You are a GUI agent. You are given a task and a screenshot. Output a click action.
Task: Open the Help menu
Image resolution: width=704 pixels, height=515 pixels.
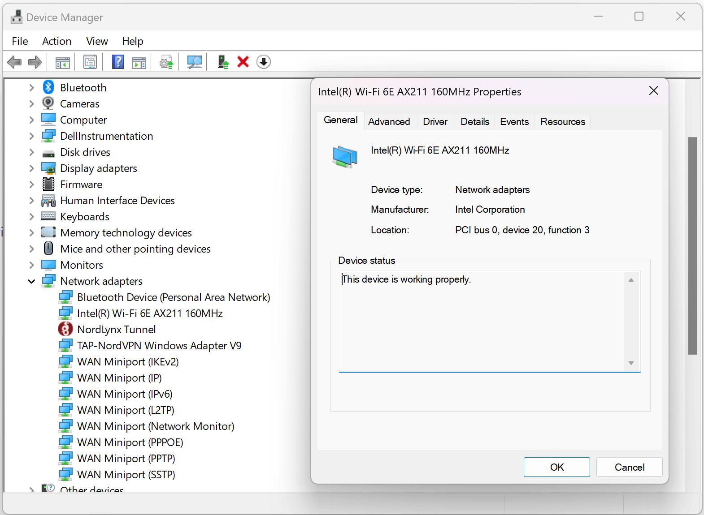pyautogui.click(x=132, y=41)
